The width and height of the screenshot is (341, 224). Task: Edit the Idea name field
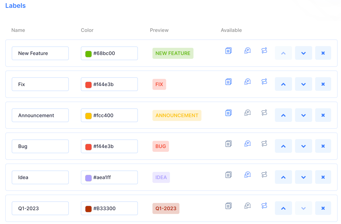coord(40,177)
